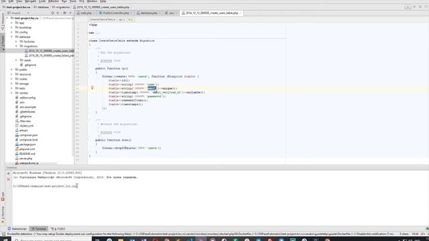Image resolution: width=429 pixels, height=241 pixels.
Task: Select create_failed_jobs migration file in tree
Action: coord(49,56)
